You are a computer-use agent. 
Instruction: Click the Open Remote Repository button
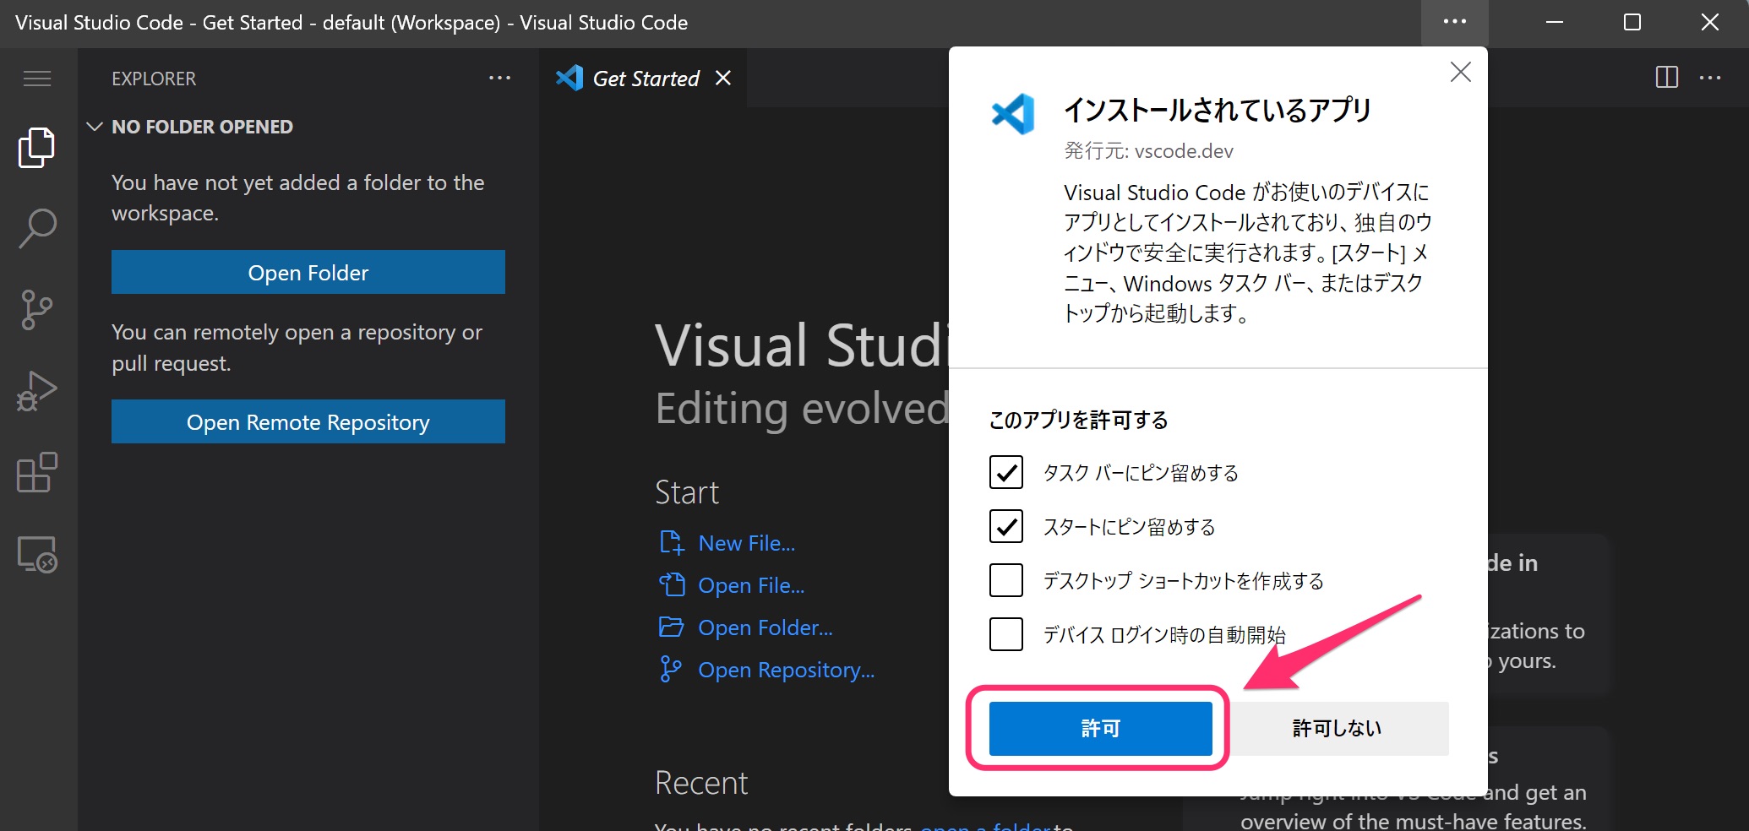click(x=308, y=421)
